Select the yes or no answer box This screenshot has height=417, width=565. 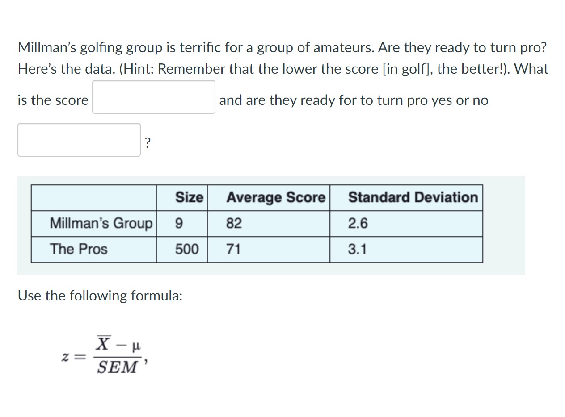pos(79,140)
